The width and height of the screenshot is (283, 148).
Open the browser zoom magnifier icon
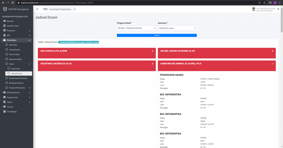[260, 2]
